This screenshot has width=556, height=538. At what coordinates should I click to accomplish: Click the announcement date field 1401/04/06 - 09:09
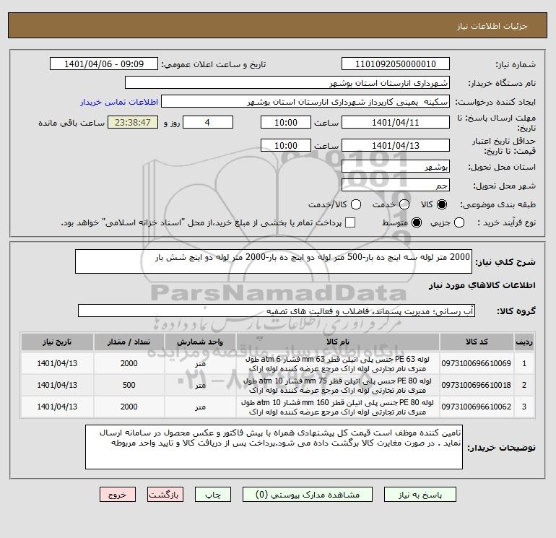104,64
